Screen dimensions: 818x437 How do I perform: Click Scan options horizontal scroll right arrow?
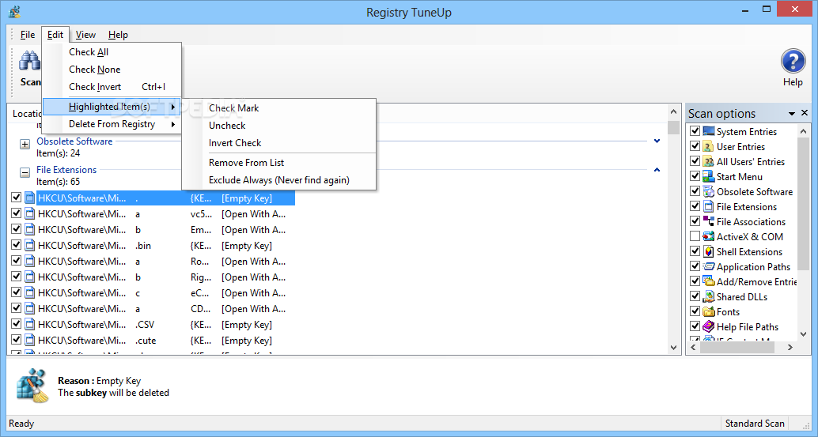[790, 347]
